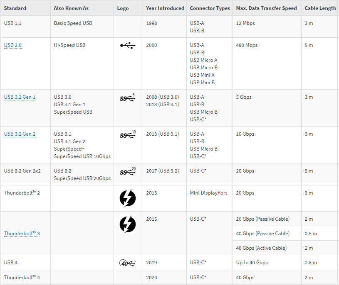The height and width of the screenshot is (285, 339).
Task: Click the SuperSpeed 20 Gbps USB logo
Action: point(127,172)
